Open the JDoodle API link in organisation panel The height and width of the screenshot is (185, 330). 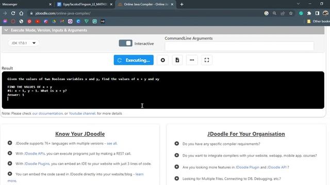[276, 167]
